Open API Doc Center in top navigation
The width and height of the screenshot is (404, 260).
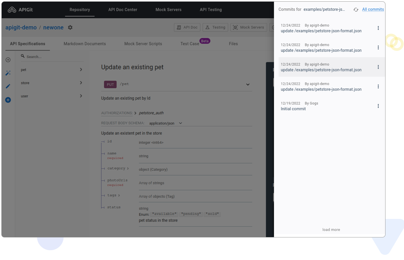click(x=123, y=10)
